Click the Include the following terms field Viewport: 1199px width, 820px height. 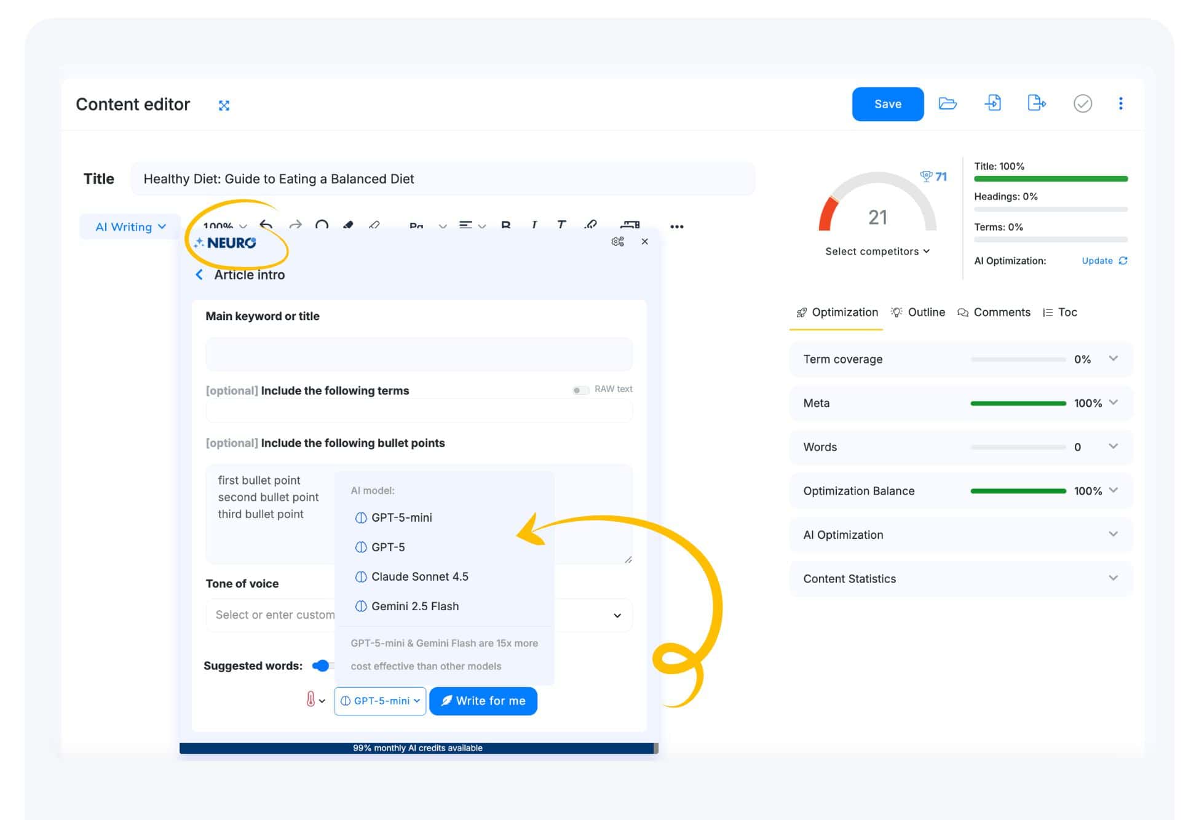419,410
